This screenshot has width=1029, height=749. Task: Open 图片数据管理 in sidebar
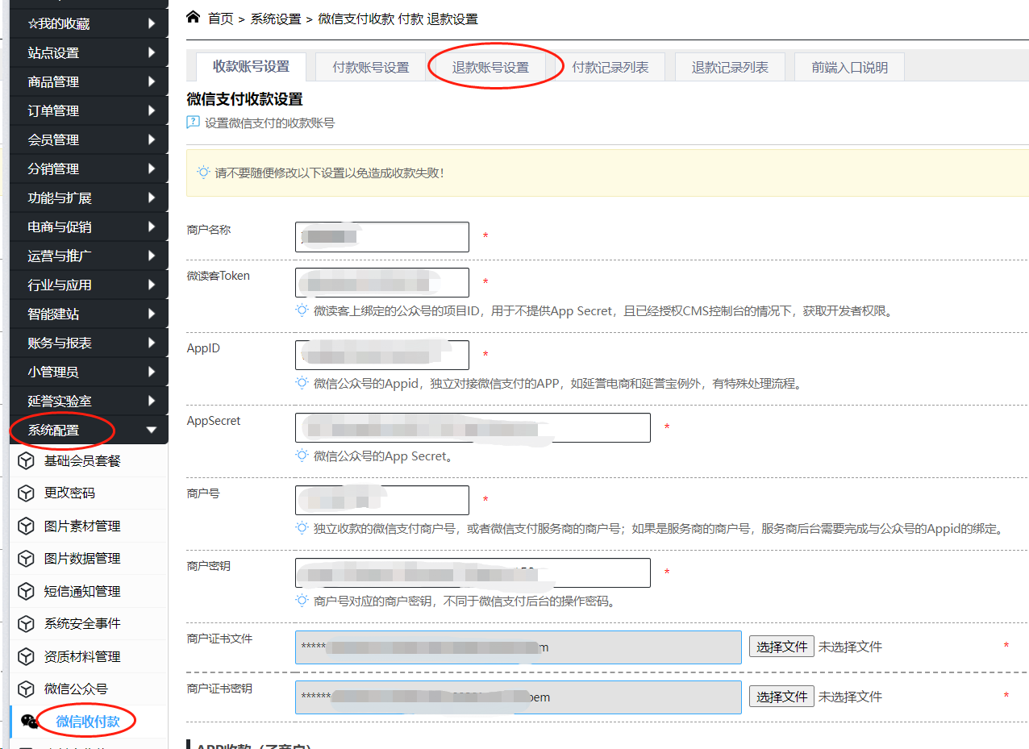click(82, 558)
